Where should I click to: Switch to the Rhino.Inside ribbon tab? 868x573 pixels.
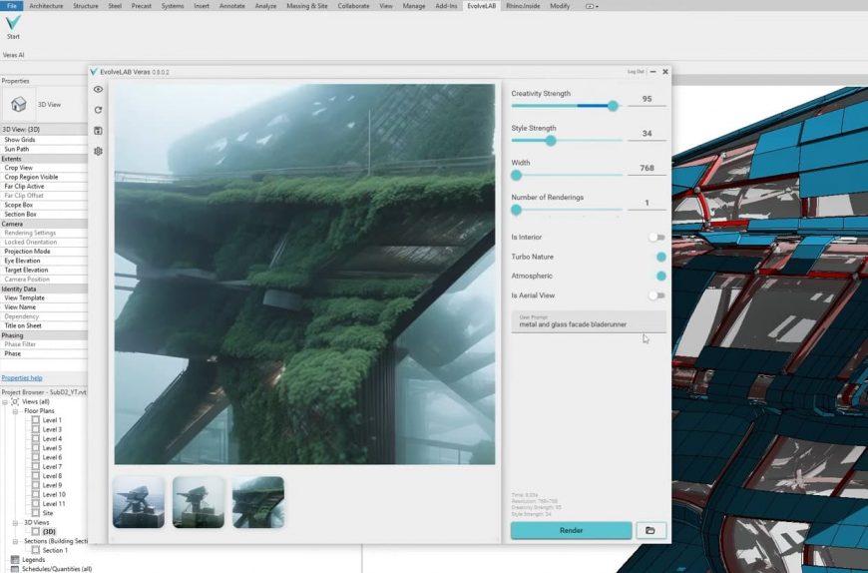coord(524,6)
